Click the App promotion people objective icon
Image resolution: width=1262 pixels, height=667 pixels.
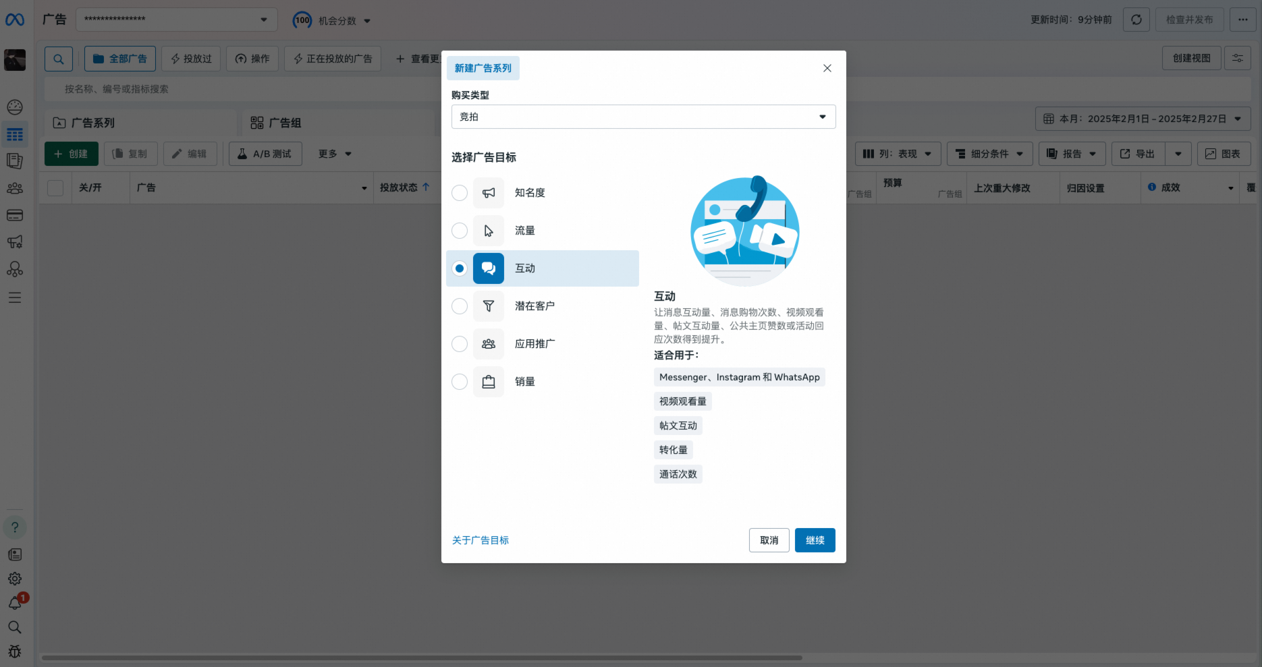coord(489,344)
